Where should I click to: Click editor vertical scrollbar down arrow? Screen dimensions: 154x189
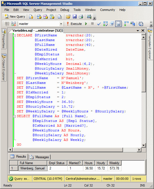[x=143, y=145]
